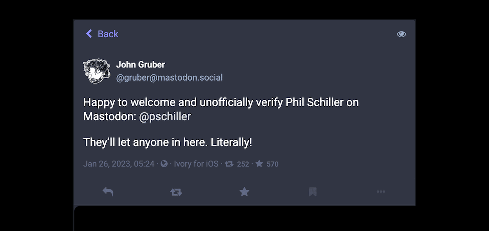Bookmark this post
Viewport: 489px width, 231px height.
(313, 192)
